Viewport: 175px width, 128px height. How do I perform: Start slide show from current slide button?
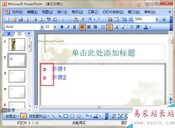tap(13, 110)
